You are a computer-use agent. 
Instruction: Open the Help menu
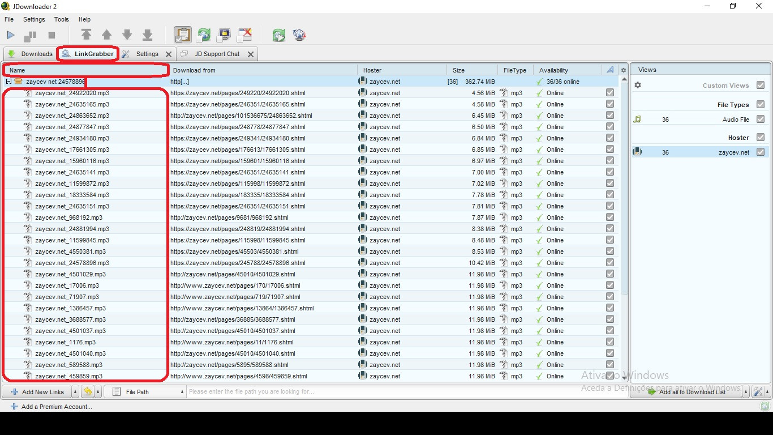tap(84, 19)
